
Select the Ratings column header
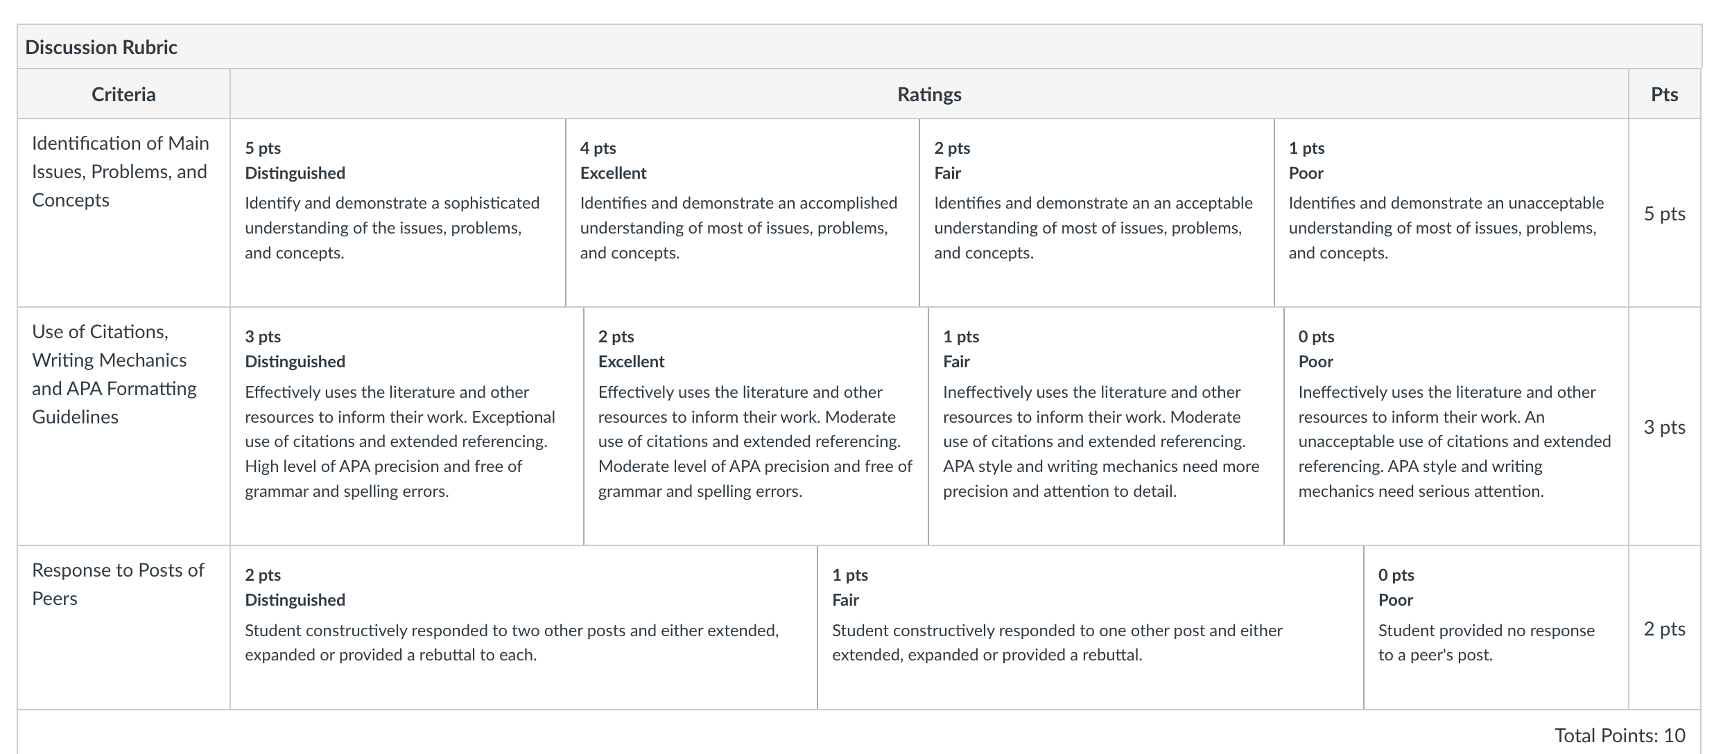(x=929, y=94)
